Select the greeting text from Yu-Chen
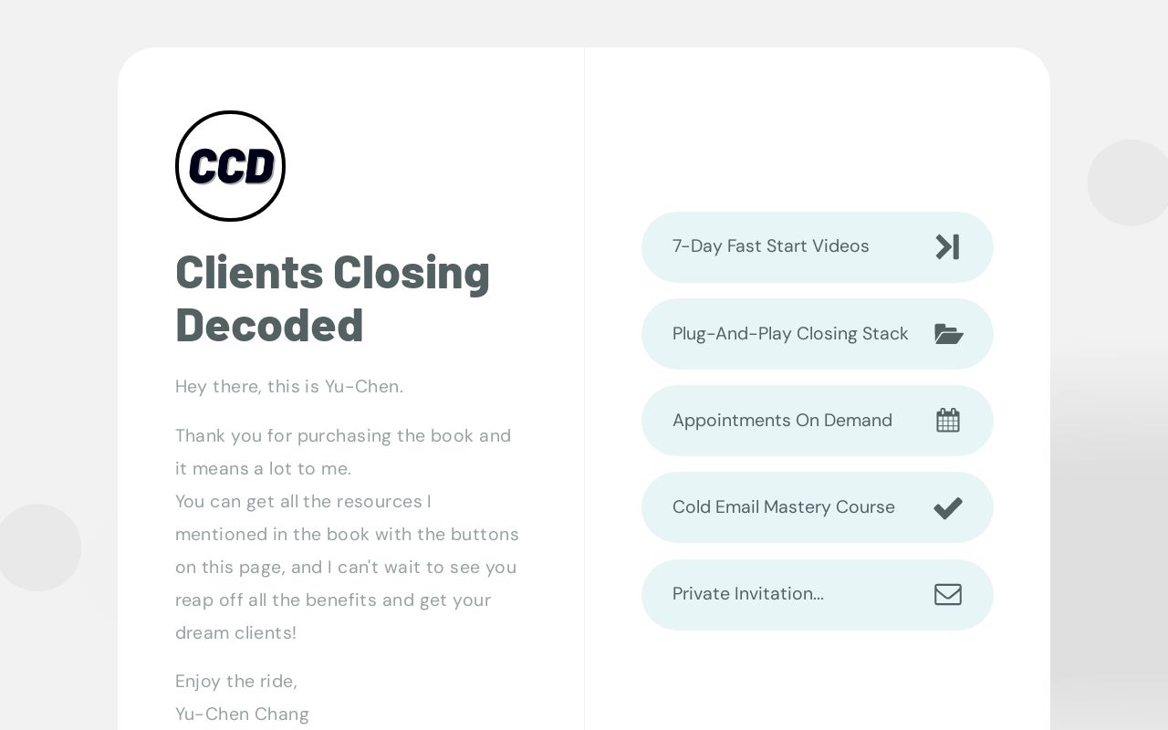 pos(288,386)
